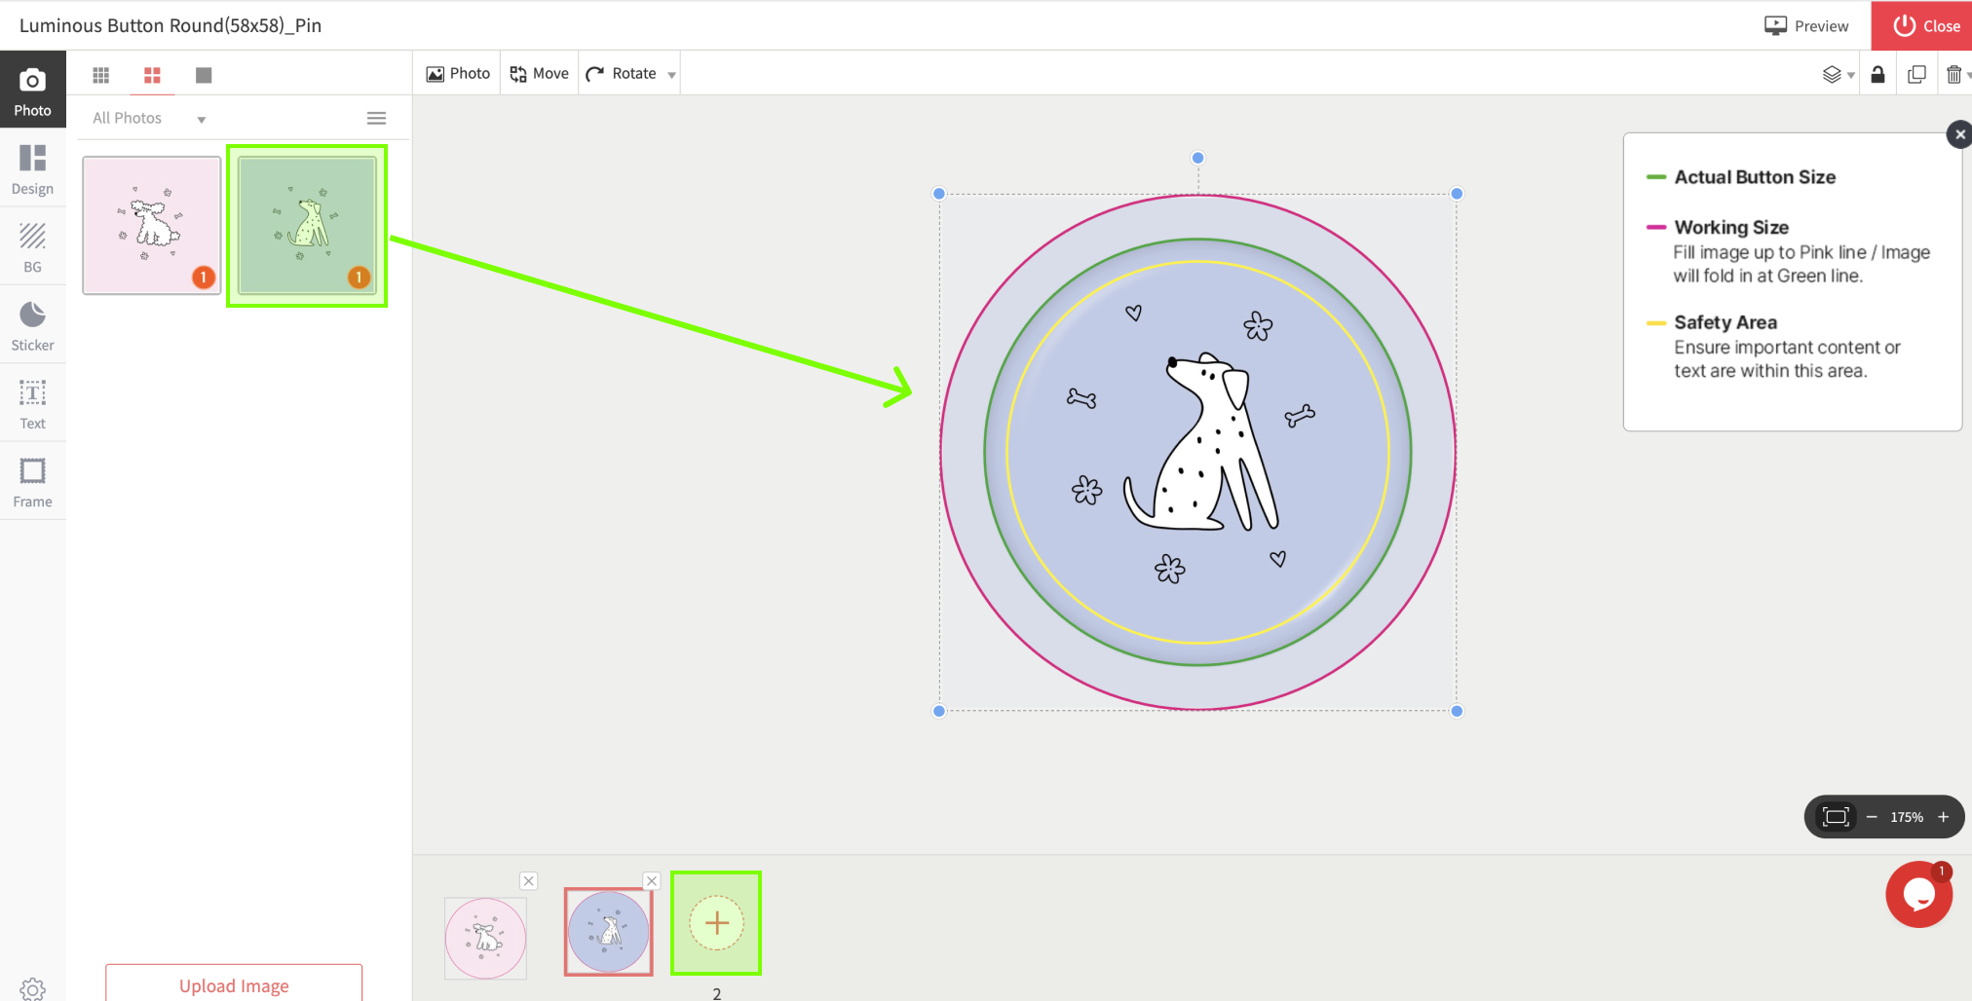Open the Text sidebar panel

click(32, 404)
